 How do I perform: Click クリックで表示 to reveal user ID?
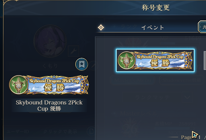pyautogui.click(x=60, y=131)
